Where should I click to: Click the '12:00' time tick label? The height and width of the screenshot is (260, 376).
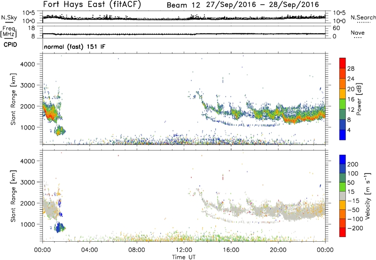tap(184, 250)
